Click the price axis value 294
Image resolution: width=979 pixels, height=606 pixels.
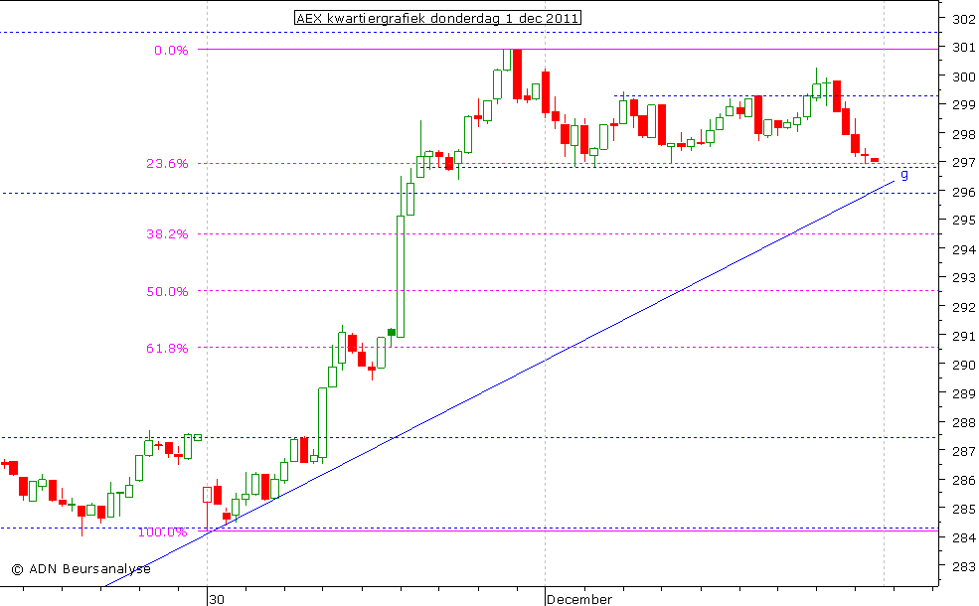(x=964, y=249)
